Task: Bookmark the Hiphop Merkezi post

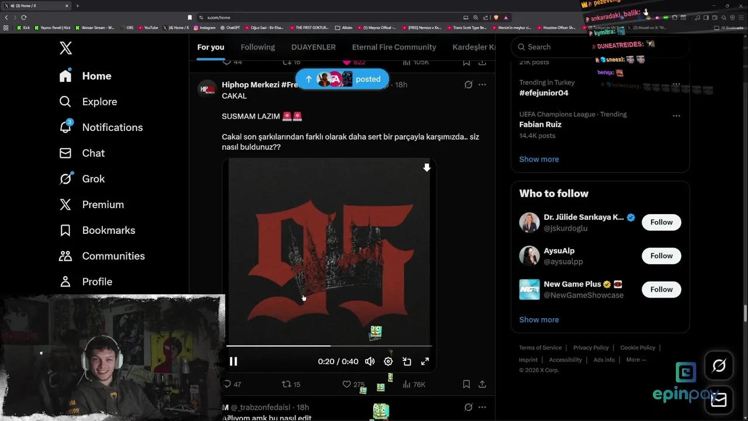Action: tap(466, 384)
